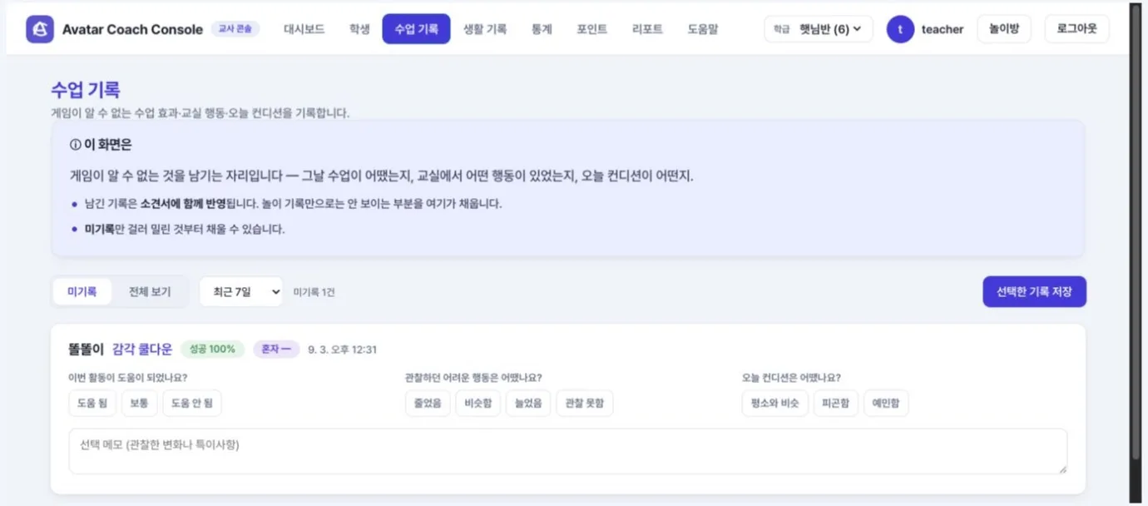Screen dimensions: 1148x506
Task: Click the 성공 100% badge
Action: click(212, 349)
